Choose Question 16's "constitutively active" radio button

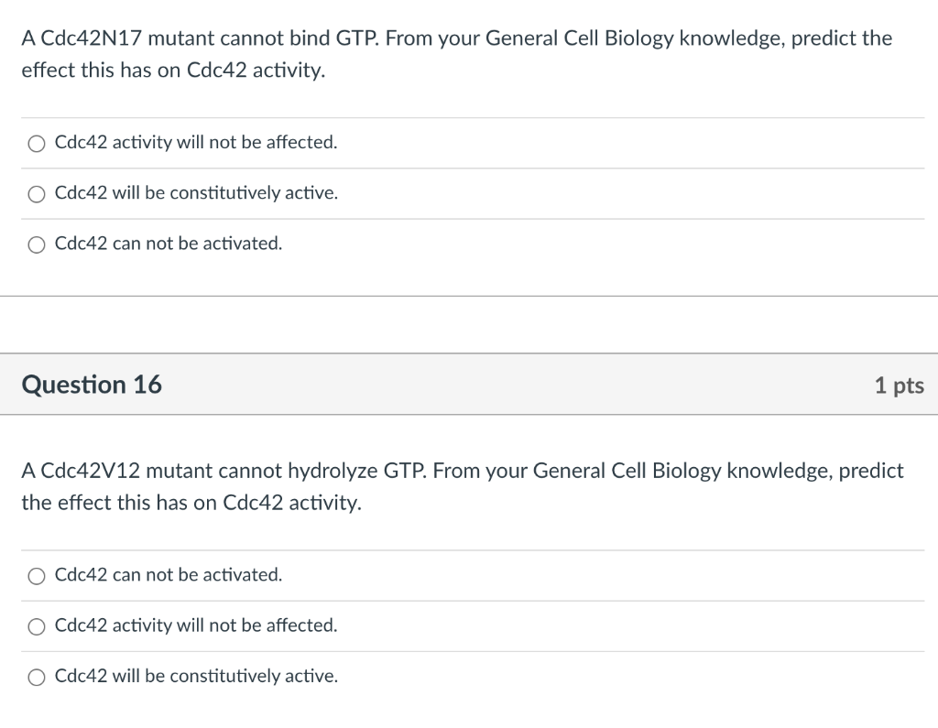click(x=37, y=678)
